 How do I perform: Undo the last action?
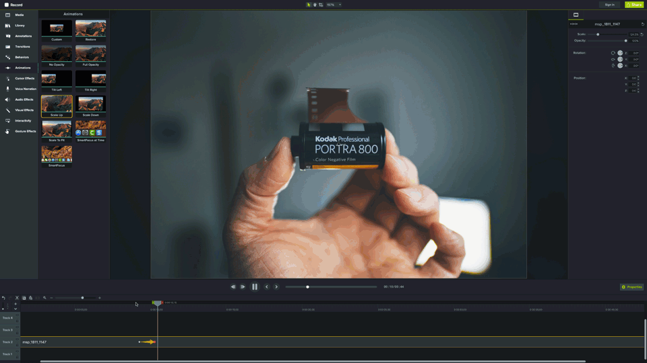click(x=4, y=298)
